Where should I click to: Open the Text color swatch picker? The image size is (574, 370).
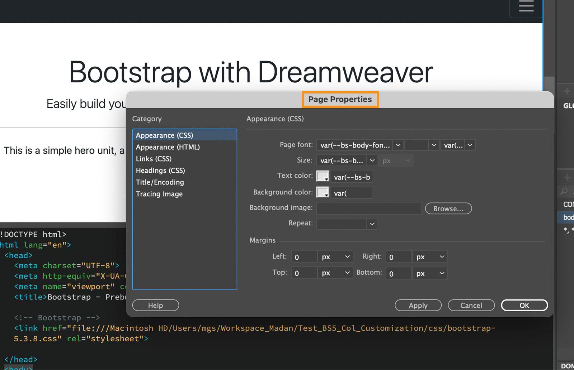323,176
